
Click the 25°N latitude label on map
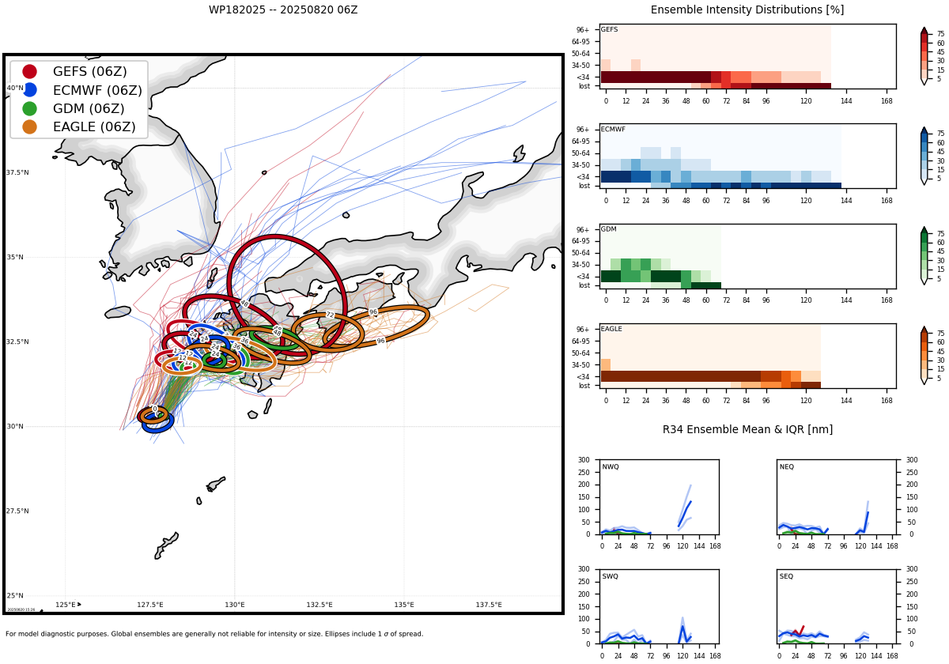(x=15, y=595)
